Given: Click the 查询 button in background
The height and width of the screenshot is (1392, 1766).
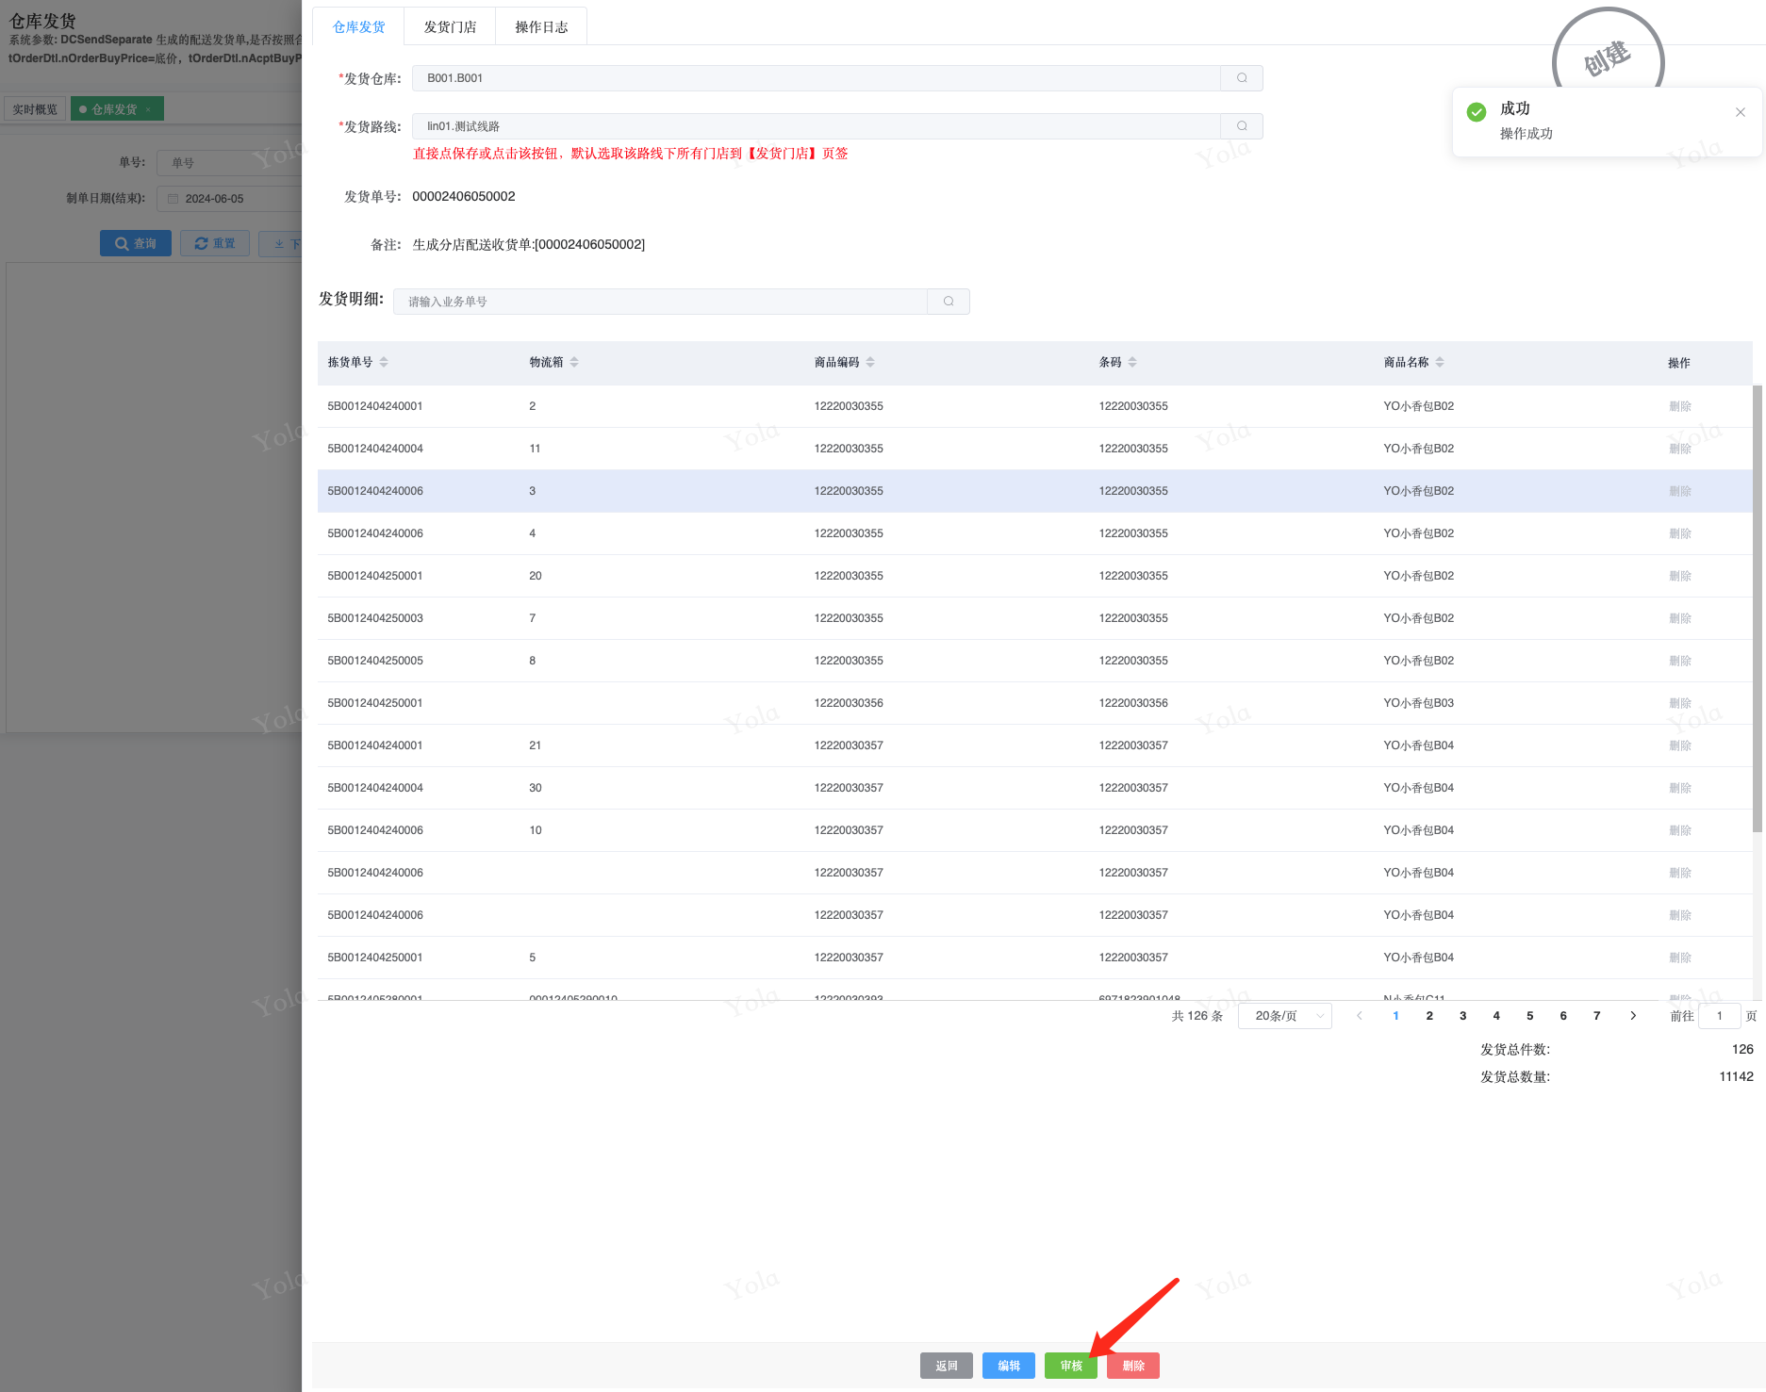Looking at the screenshot, I should click(x=136, y=243).
